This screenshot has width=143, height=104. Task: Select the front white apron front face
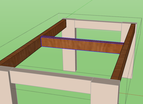(50, 82)
